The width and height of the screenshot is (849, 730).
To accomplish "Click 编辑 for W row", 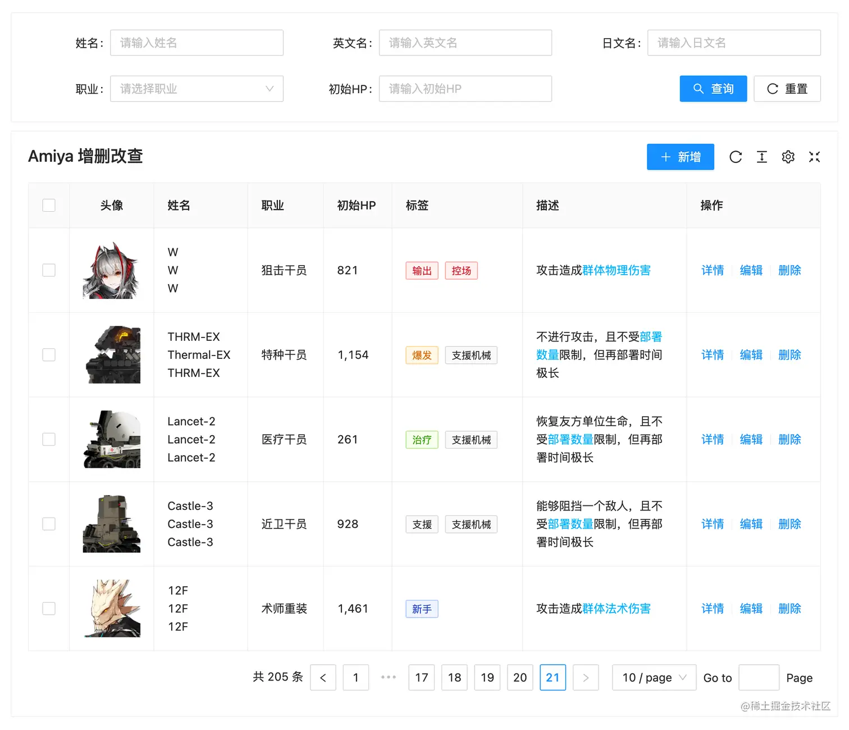I will click(751, 271).
